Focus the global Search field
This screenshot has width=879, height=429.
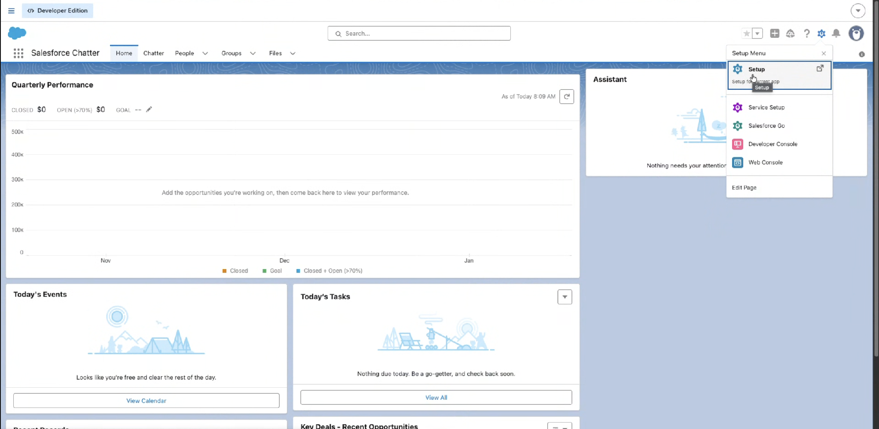[x=419, y=34]
